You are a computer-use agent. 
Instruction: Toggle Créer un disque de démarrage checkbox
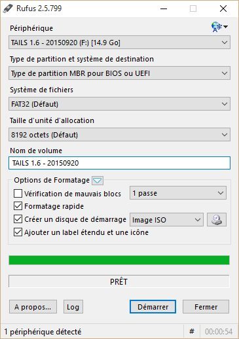click(18, 219)
